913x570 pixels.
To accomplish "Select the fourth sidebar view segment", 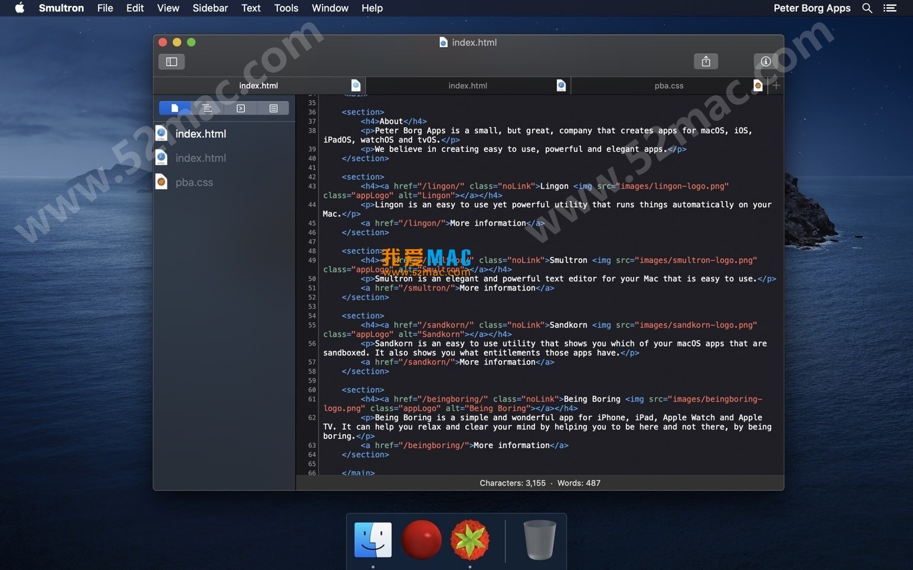I will (x=273, y=108).
